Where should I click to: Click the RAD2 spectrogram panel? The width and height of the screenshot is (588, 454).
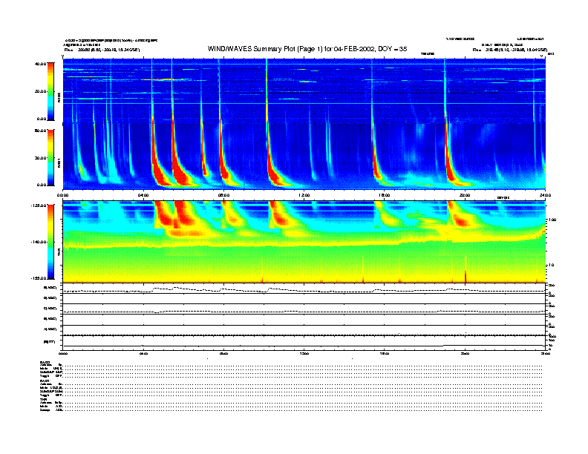(304, 91)
